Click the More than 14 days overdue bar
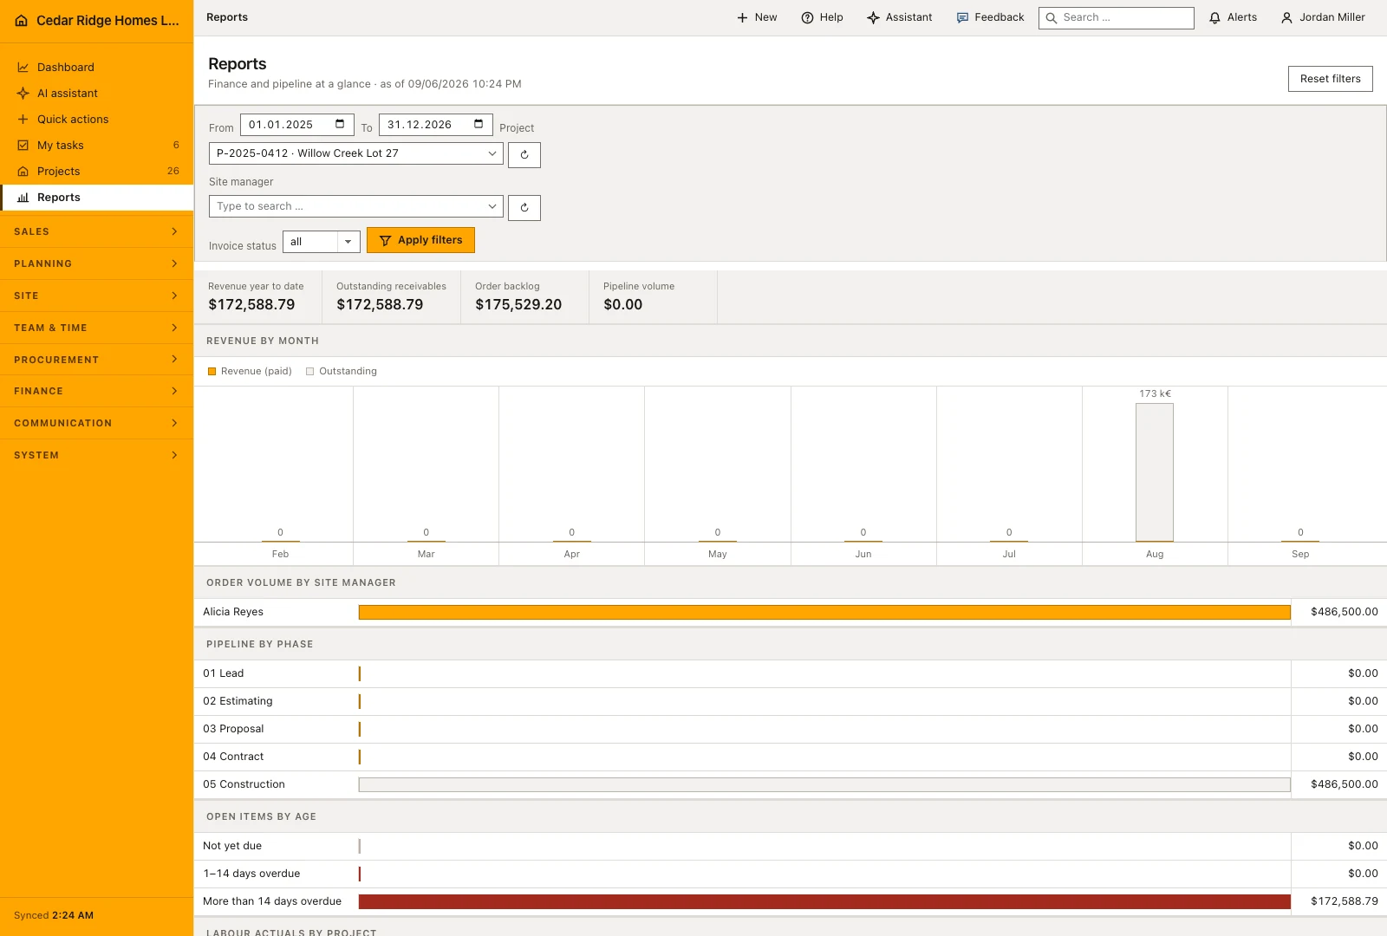 point(824,902)
